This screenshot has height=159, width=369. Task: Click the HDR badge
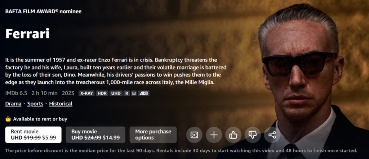[x=102, y=93]
